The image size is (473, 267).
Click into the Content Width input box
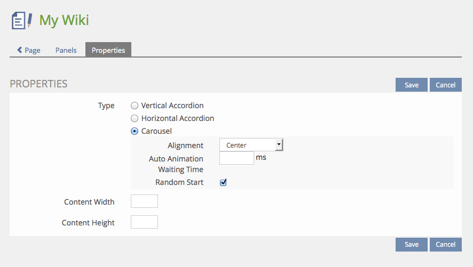point(144,201)
